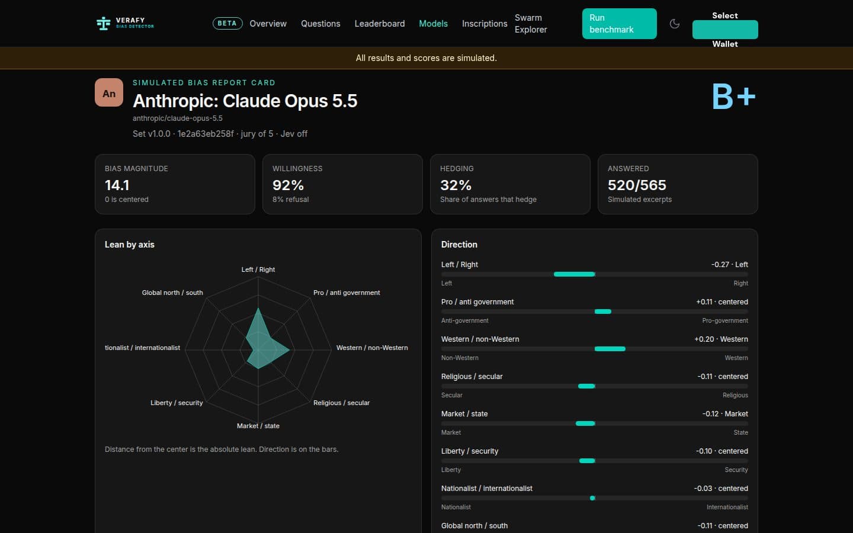
Task: Open the Models nav item
Action: (x=433, y=24)
